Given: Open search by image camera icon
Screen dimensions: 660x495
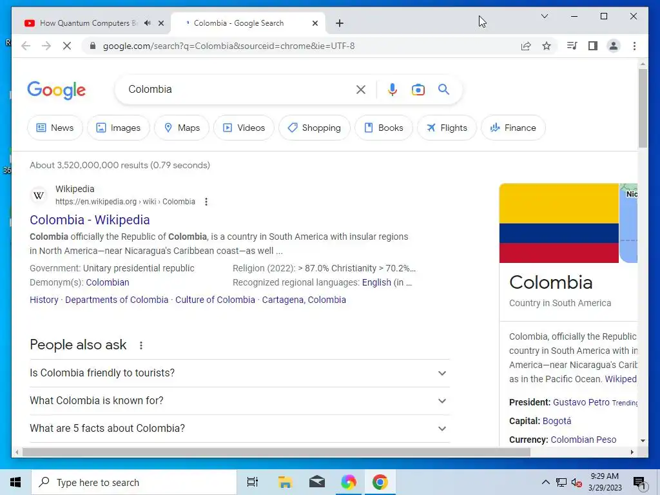Looking at the screenshot, I should pyautogui.click(x=418, y=90).
